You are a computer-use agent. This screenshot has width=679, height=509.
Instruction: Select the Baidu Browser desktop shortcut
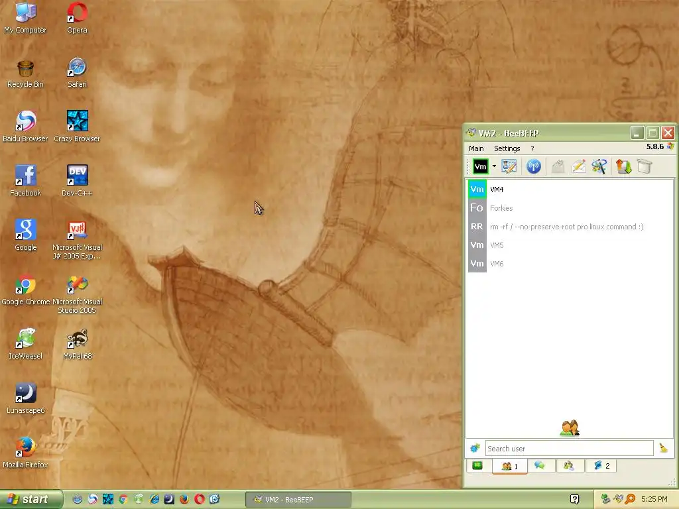point(26,127)
